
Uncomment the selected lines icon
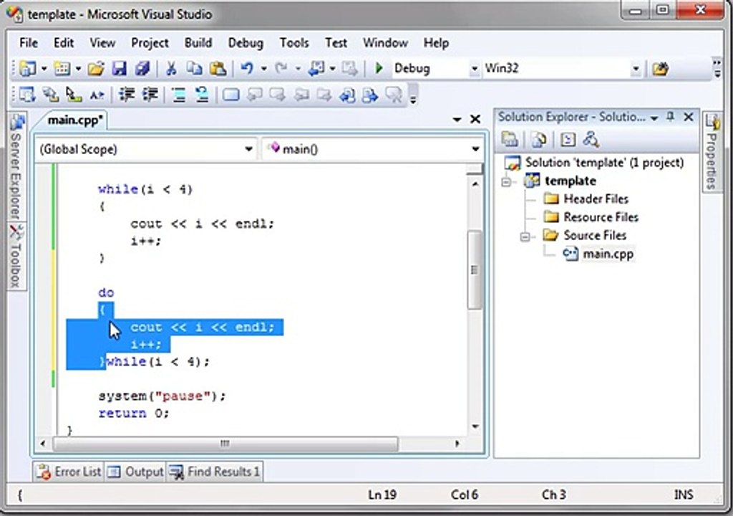tap(202, 95)
